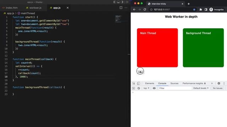Open DevTools customize three-dot menu
The image size is (227, 127).
[224, 83]
